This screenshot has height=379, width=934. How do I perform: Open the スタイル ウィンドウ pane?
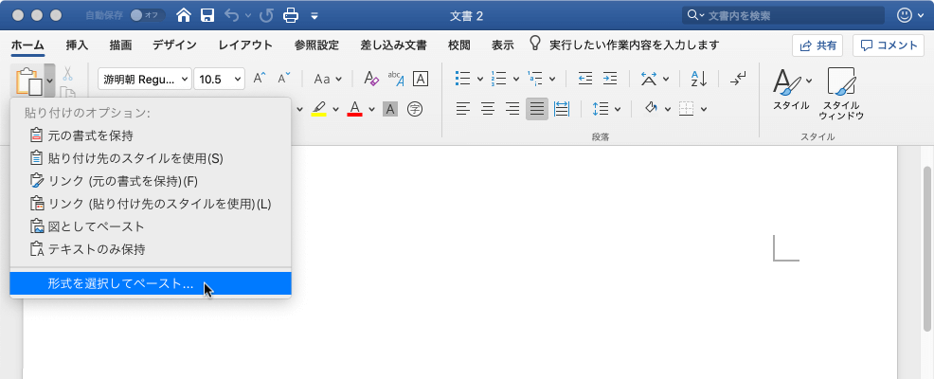841,94
